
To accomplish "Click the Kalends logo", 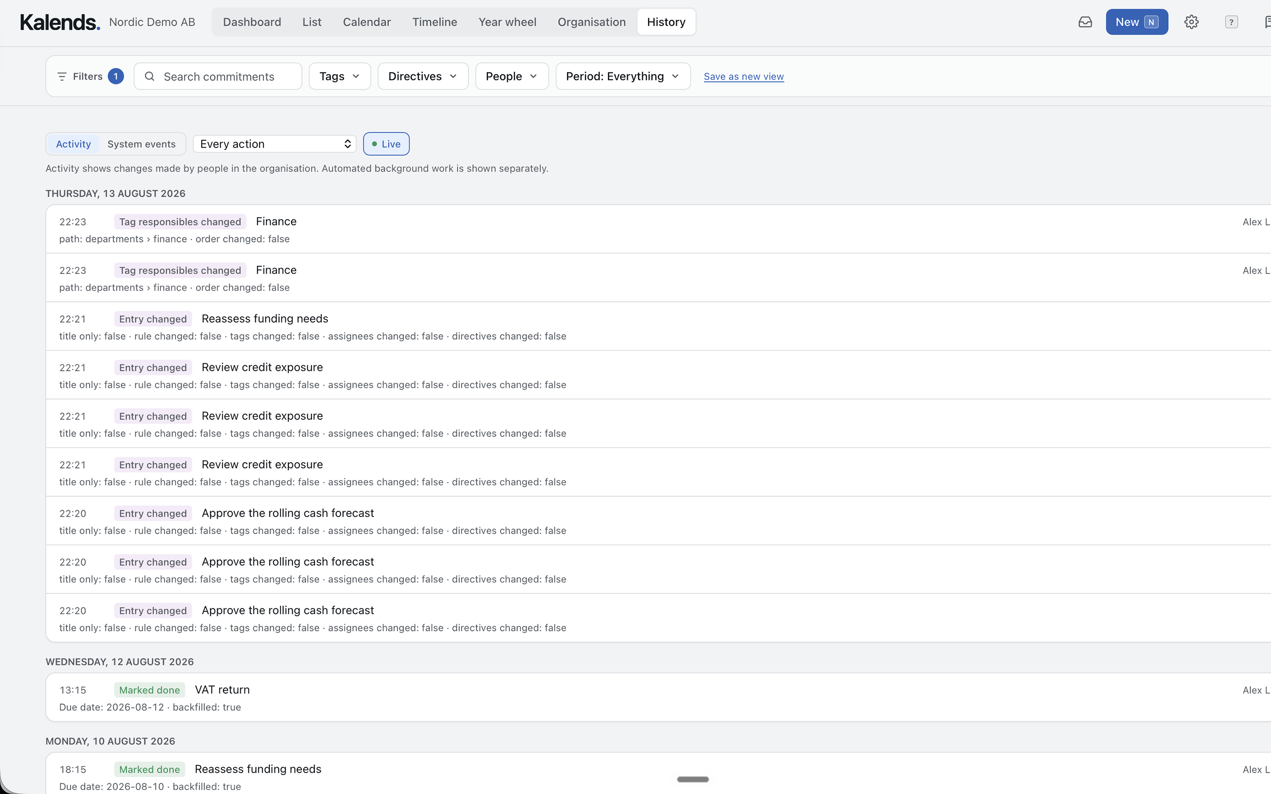I will [60, 22].
